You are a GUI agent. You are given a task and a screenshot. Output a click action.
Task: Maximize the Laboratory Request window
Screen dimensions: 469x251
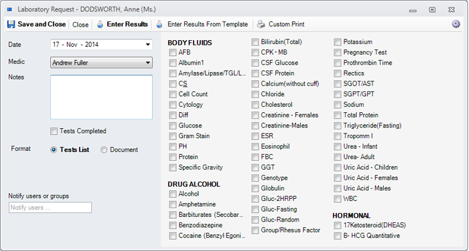point(432,10)
